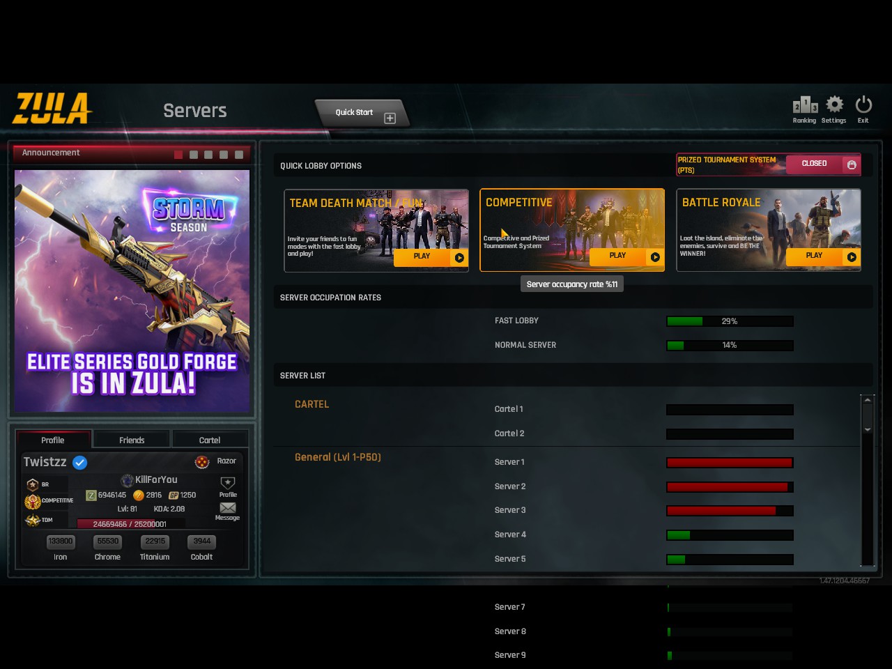Click the Titanium 22915 stat box

[x=155, y=541]
